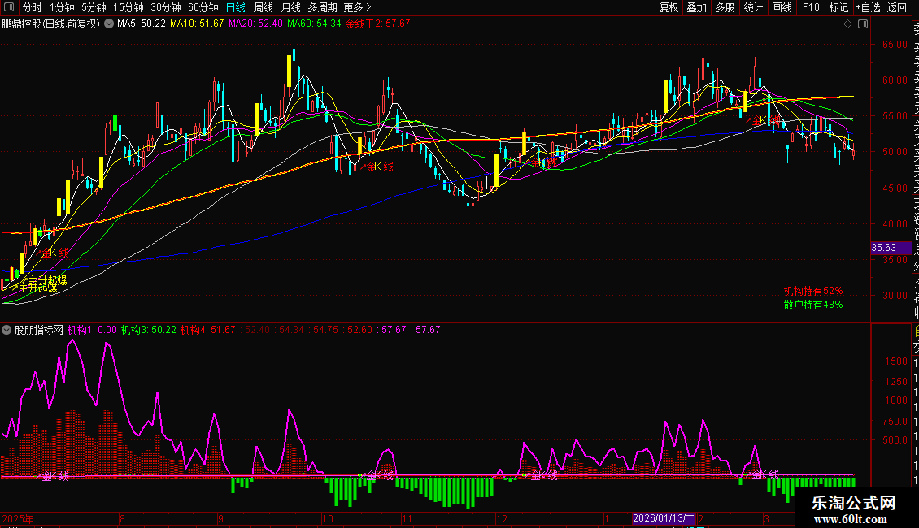This screenshot has width=919, height=528.
Task: Switch to the 周线 weekly tab
Action: coord(264,7)
